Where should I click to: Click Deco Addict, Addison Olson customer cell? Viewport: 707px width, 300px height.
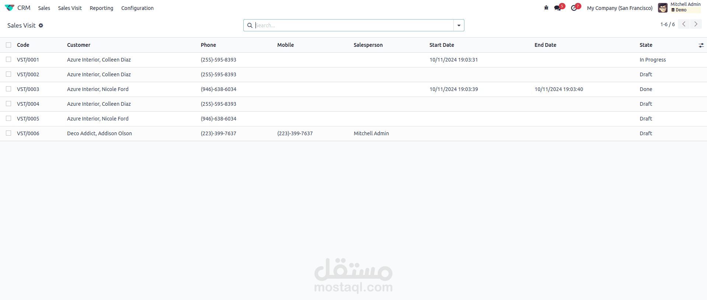click(100, 133)
